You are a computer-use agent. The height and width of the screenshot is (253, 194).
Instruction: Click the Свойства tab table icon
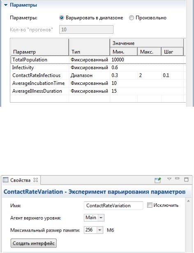coord(6,180)
